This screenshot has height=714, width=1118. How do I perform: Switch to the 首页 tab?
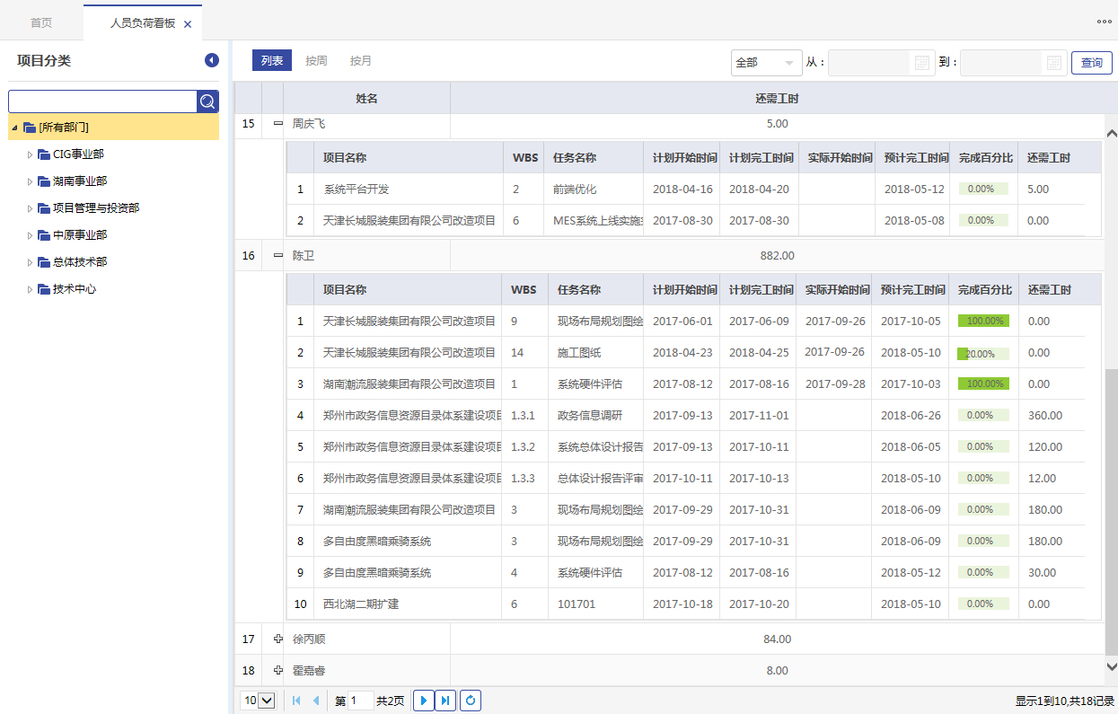coord(41,23)
